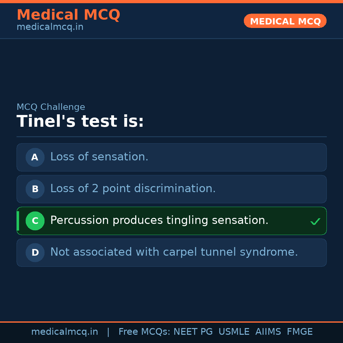Click the green bar left of option C
Image resolution: width=343 pixels, height=343 pixels.
pos(18,221)
